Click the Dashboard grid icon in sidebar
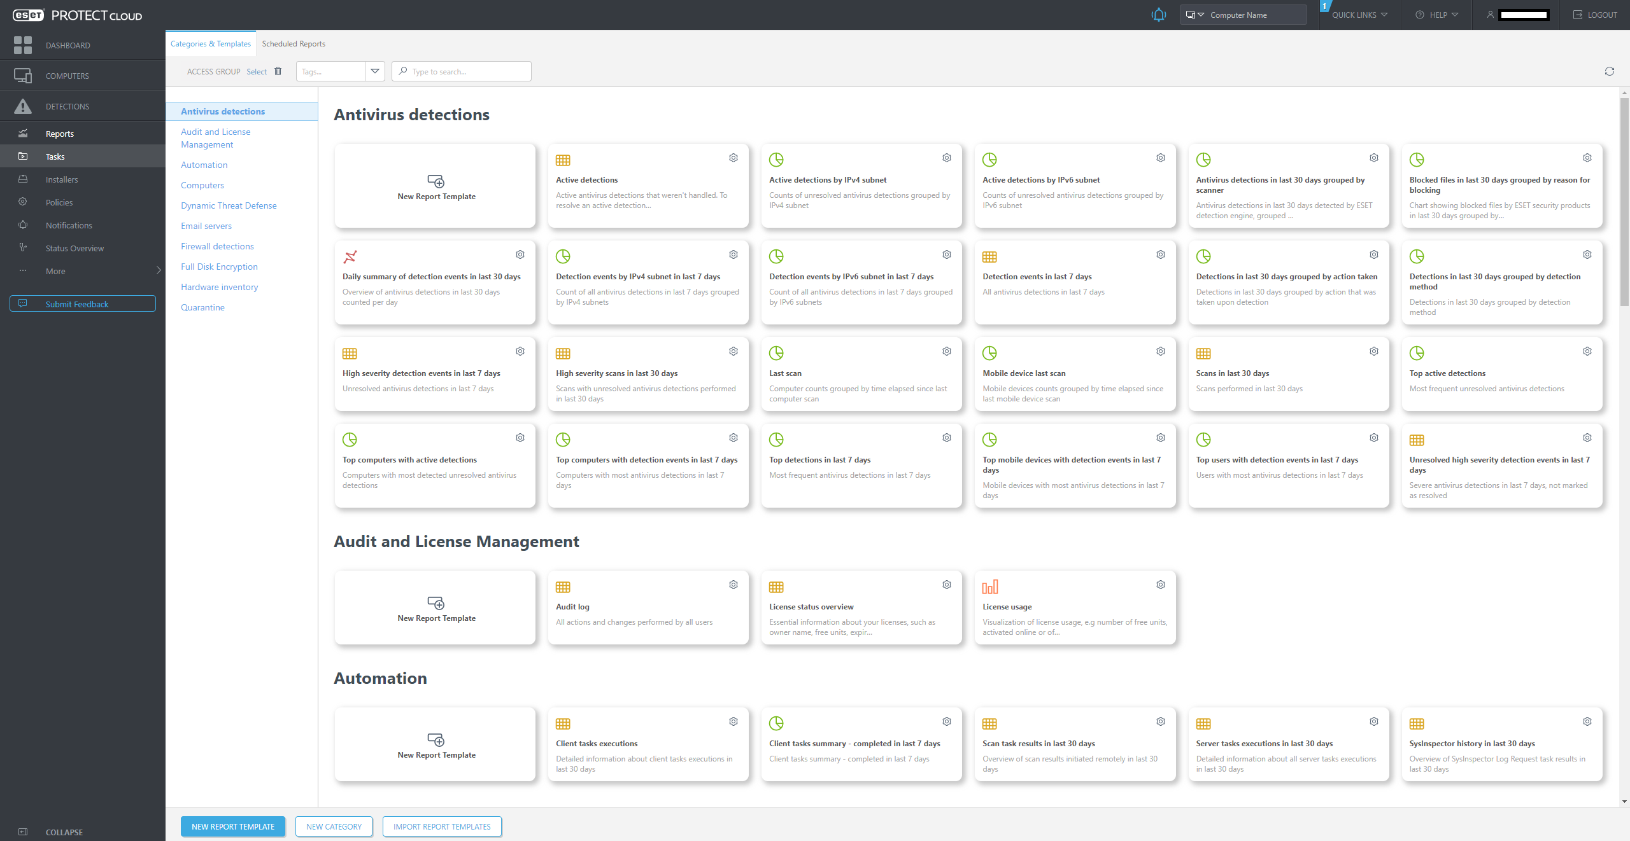Image resolution: width=1630 pixels, height=841 pixels. coord(23,45)
